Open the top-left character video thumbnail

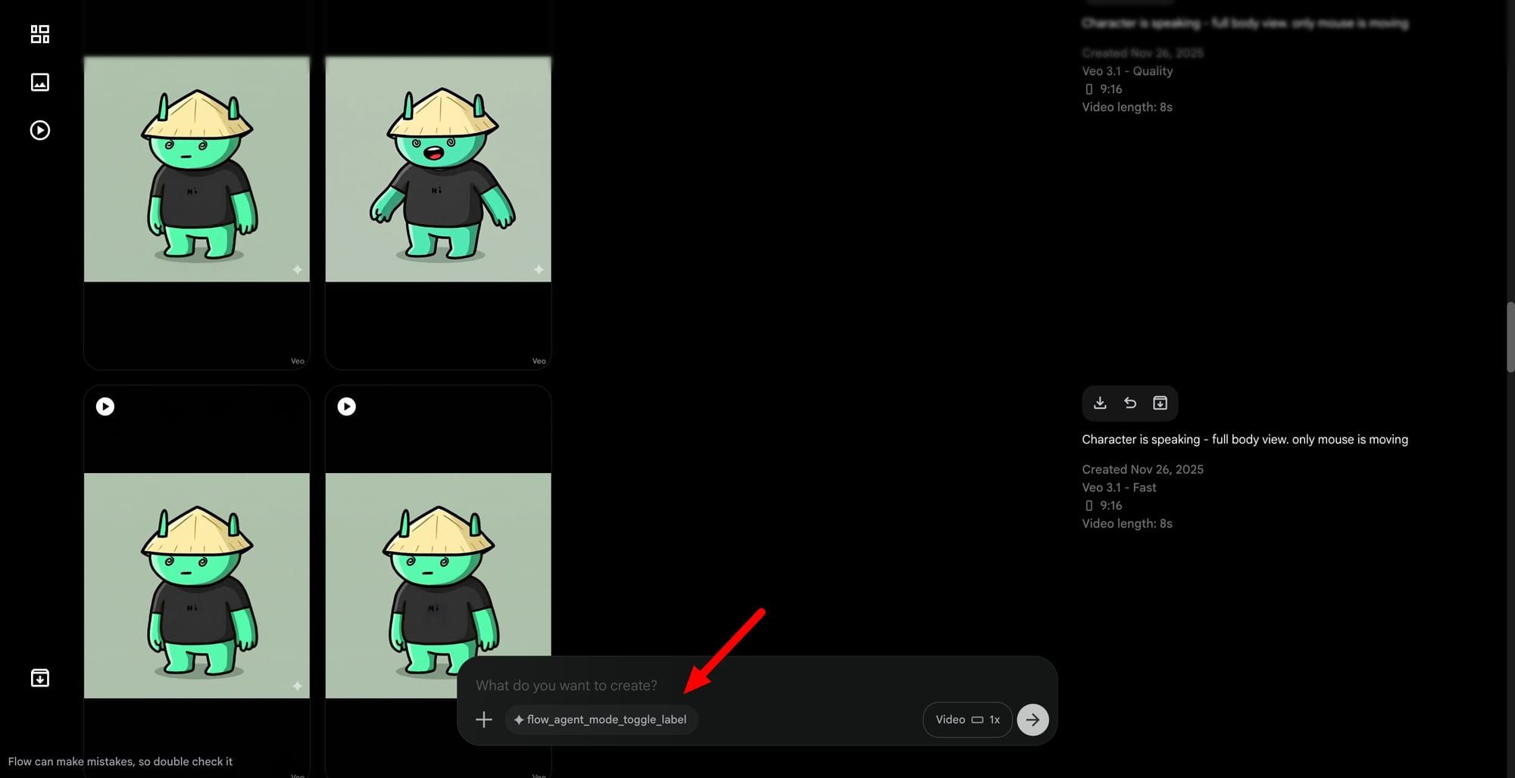[197, 169]
